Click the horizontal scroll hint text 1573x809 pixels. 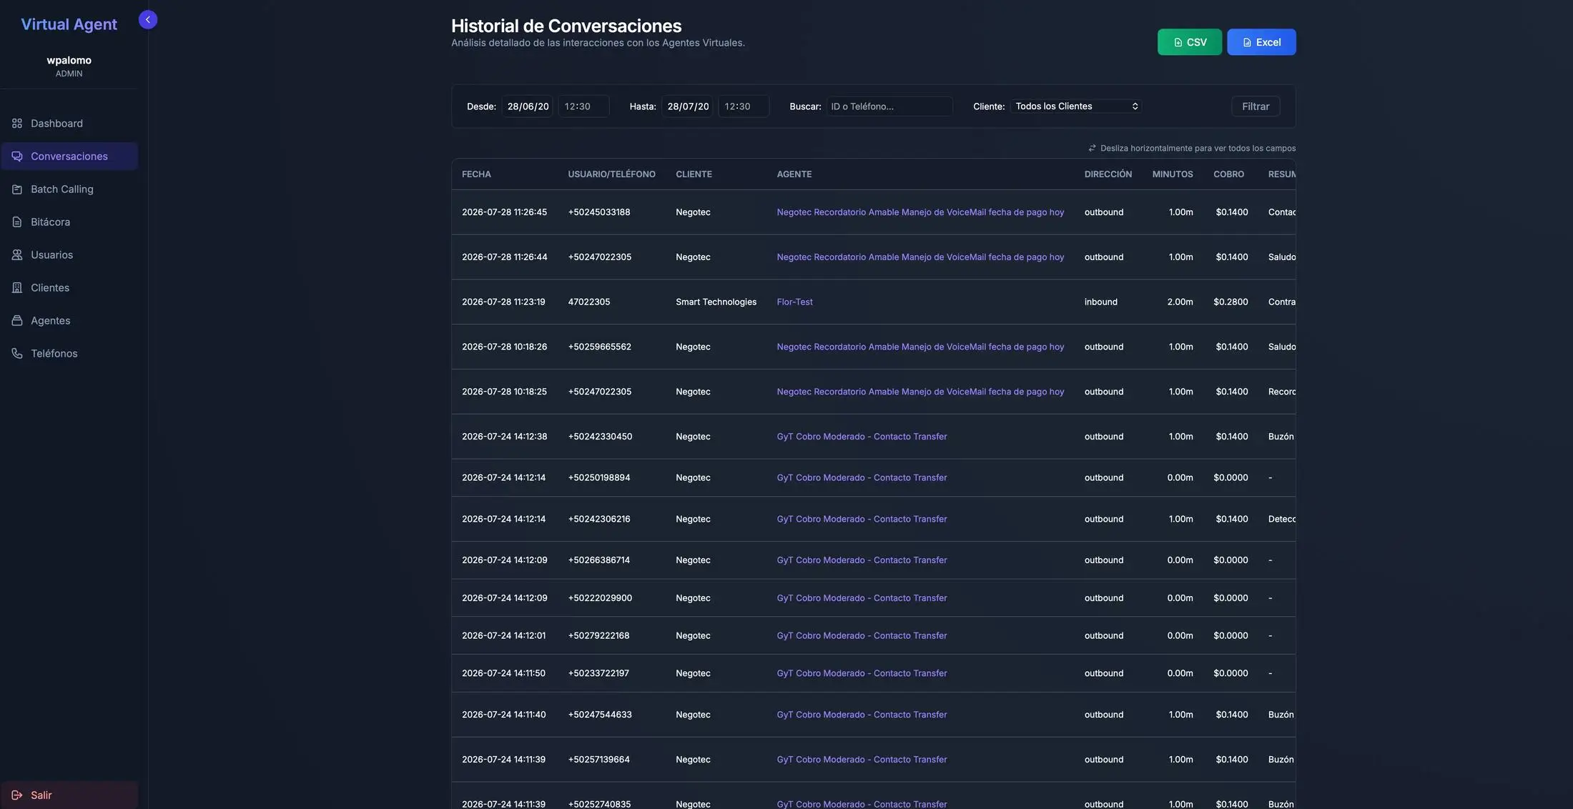(1198, 149)
